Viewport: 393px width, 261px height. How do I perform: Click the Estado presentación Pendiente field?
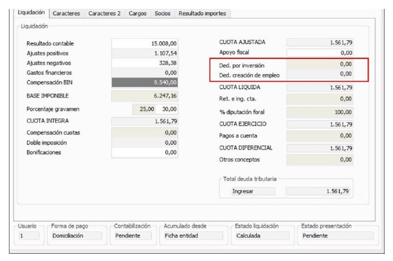(x=337, y=236)
